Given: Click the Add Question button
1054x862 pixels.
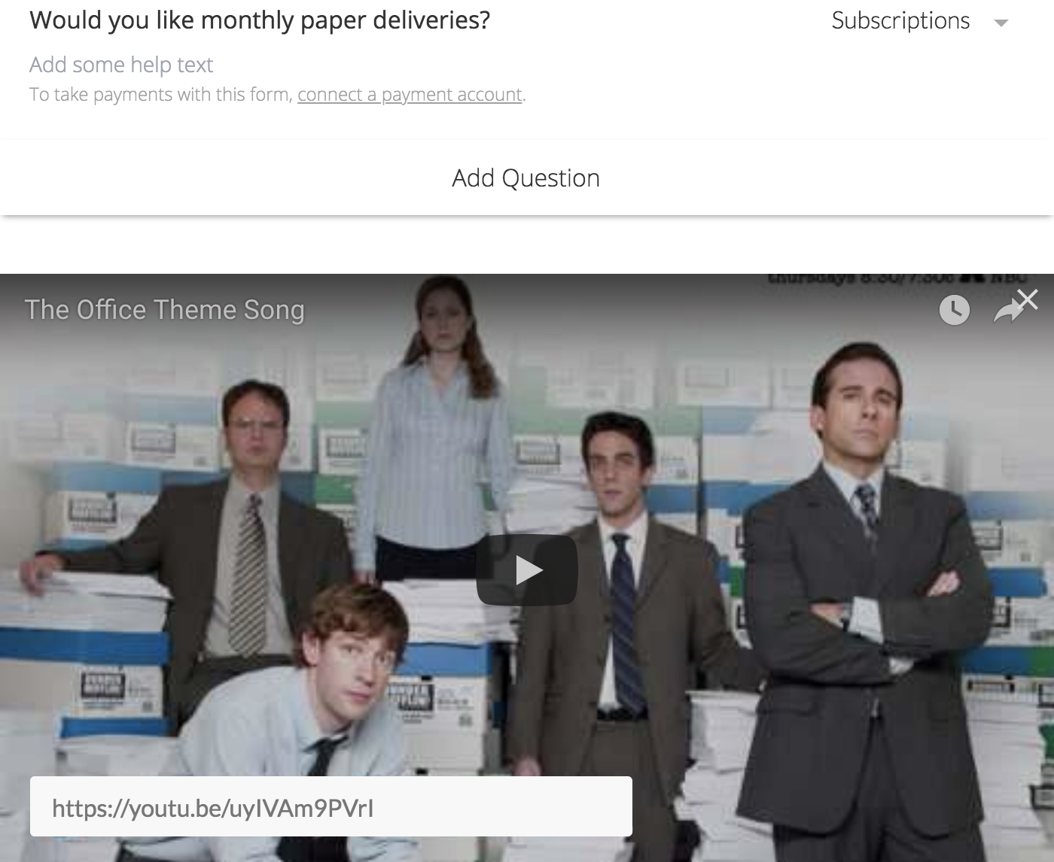Looking at the screenshot, I should pyautogui.click(x=526, y=178).
